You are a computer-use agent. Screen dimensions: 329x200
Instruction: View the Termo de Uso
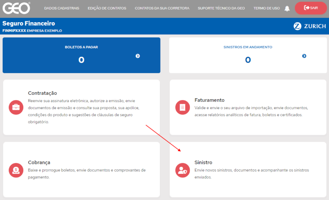pos(266,8)
